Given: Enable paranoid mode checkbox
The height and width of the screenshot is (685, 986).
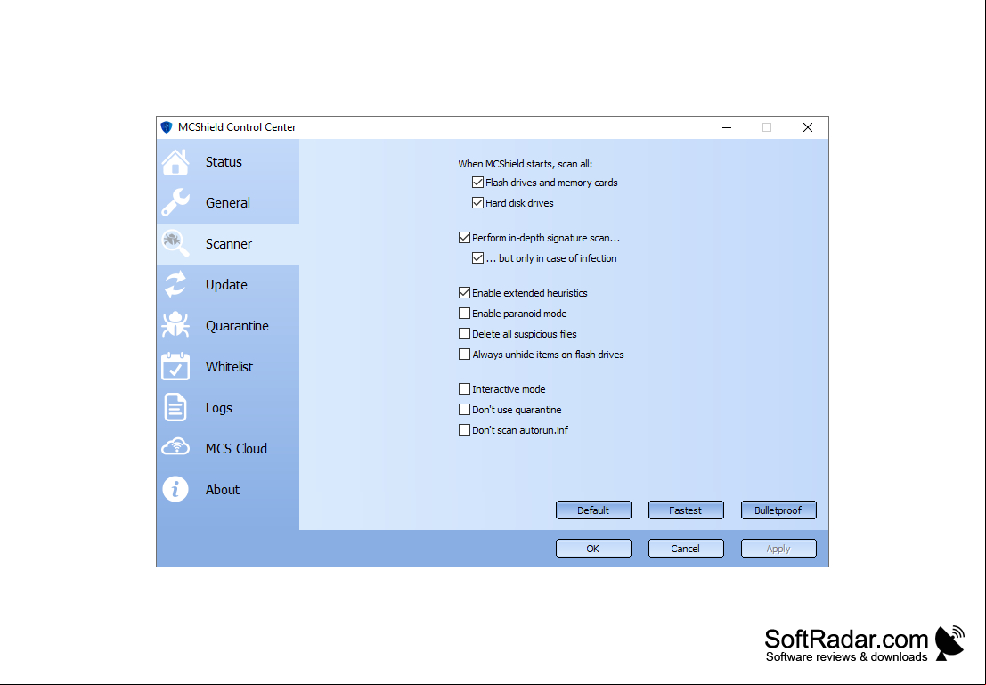Looking at the screenshot, I should pyautogui.click(x=464, y=314).
